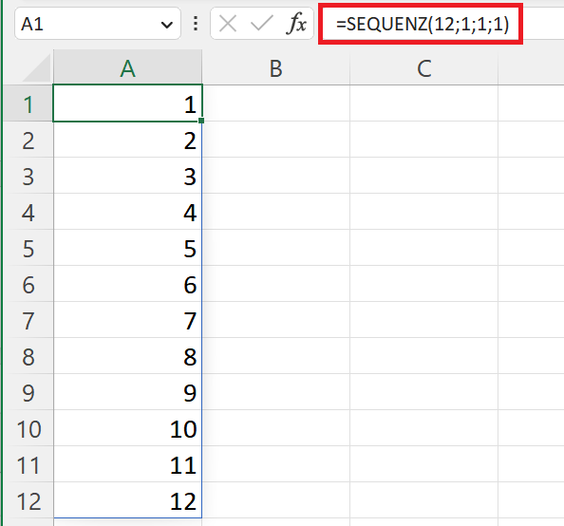
Task: Select row 8 header
Action: tap(28, 356)
